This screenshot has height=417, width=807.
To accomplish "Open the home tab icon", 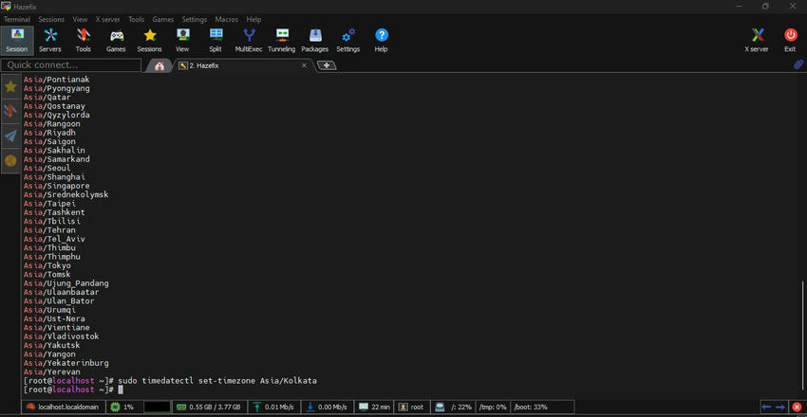I will 160,65.
